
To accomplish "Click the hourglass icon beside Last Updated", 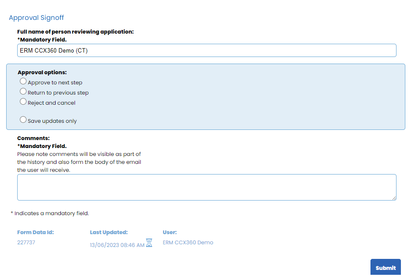I will (x=149, y=243).
